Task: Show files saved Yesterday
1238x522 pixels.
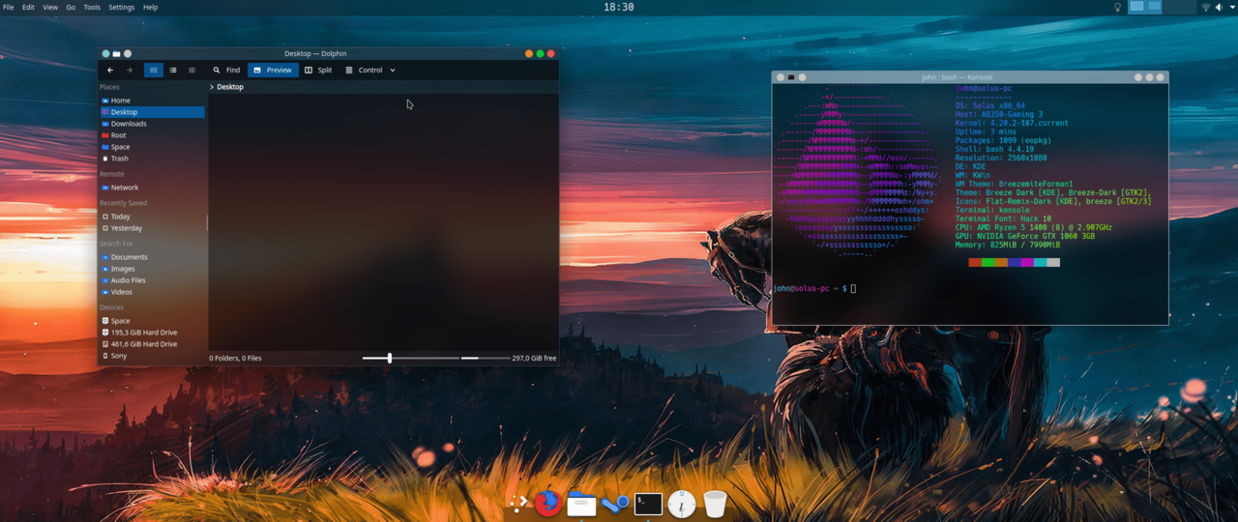Action: [x=152, y=228]
